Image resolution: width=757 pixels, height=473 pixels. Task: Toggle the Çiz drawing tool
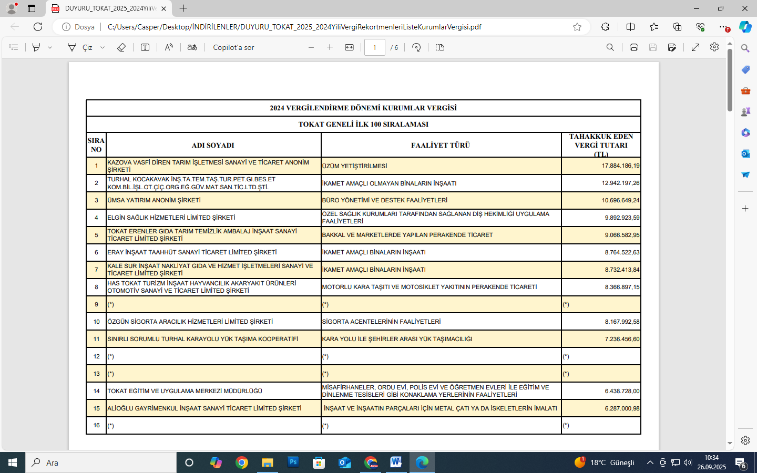coord(80,47)
